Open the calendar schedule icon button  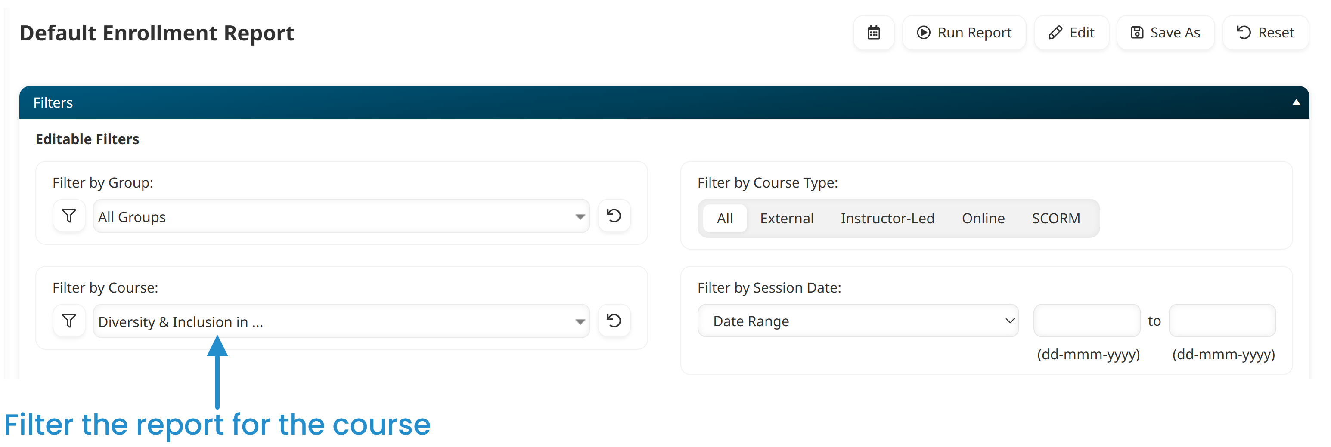point(873,33)
